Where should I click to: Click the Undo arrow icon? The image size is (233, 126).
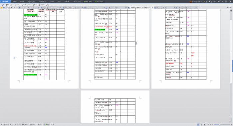coord(12,8)
